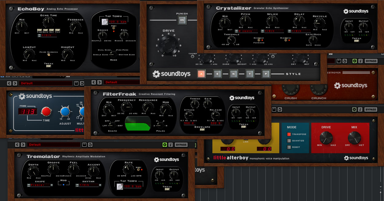
Task: Go to next preset in Tremolator
Action: tap(23, 145)
